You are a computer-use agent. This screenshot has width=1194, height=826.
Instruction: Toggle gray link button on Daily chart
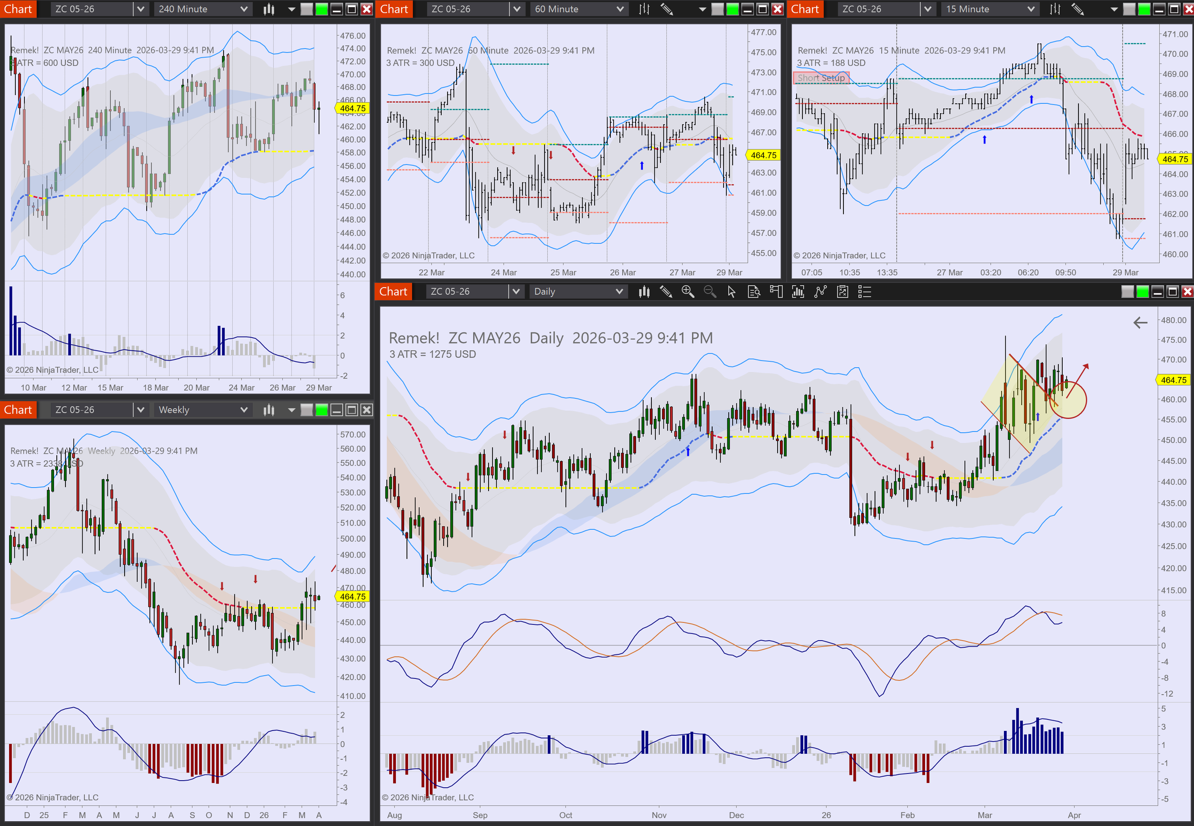1127,292
